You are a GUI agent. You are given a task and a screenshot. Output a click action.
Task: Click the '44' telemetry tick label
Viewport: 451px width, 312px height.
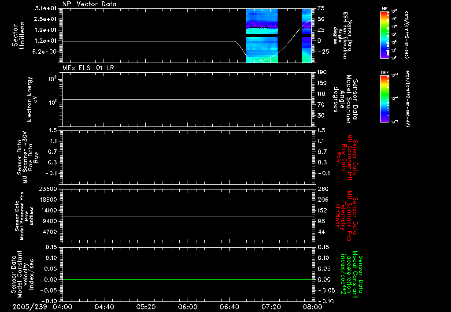[x=321, y=232]
